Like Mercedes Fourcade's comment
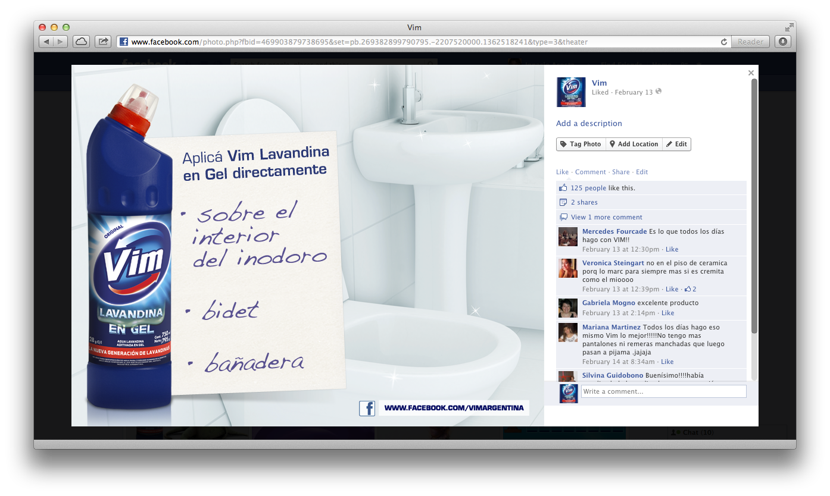Screen dimensions: 830x496 pos(672,249)
